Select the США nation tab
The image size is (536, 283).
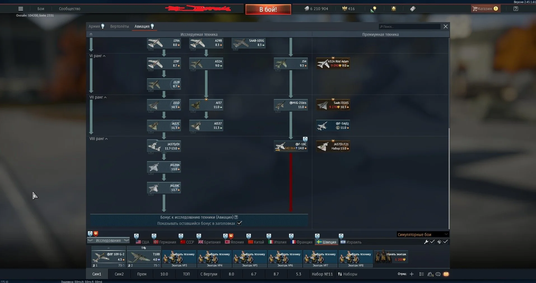[143, 242]
